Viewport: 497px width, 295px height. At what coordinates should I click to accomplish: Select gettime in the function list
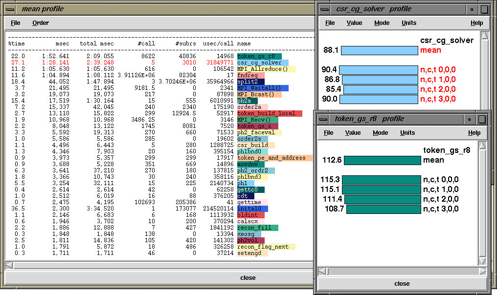[252, 202]
